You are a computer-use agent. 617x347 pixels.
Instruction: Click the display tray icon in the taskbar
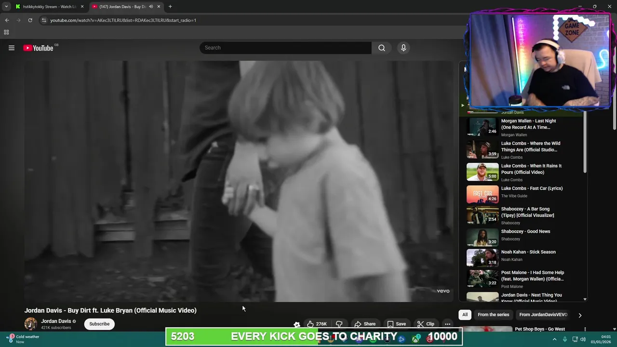574,339
